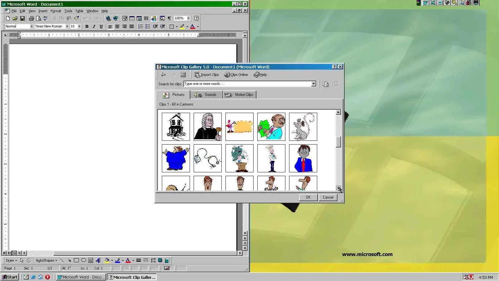
Task: Open Print Preview in Word toolbar
Action: pyautogui.click(x=38, y=18)
